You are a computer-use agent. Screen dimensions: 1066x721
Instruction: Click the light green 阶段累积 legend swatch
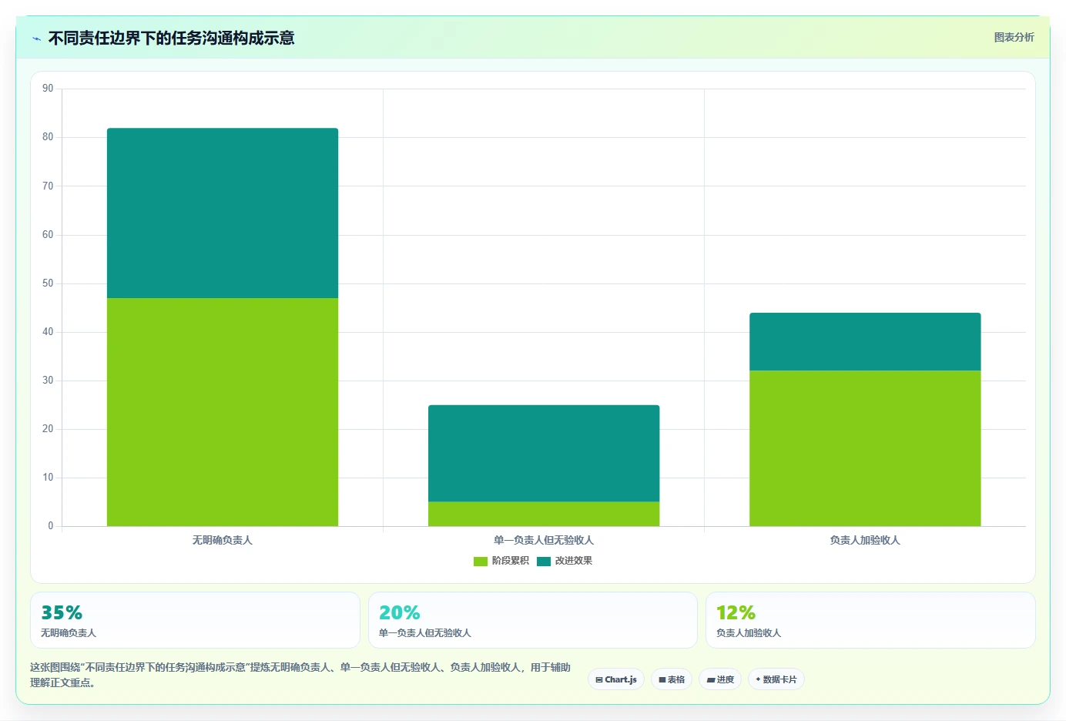click(481, 562)
